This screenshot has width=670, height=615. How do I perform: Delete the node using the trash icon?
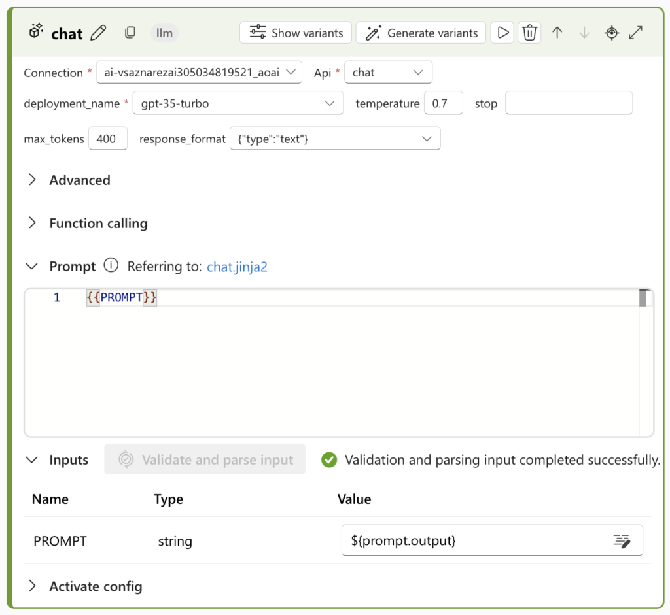[x=529, y=33]
